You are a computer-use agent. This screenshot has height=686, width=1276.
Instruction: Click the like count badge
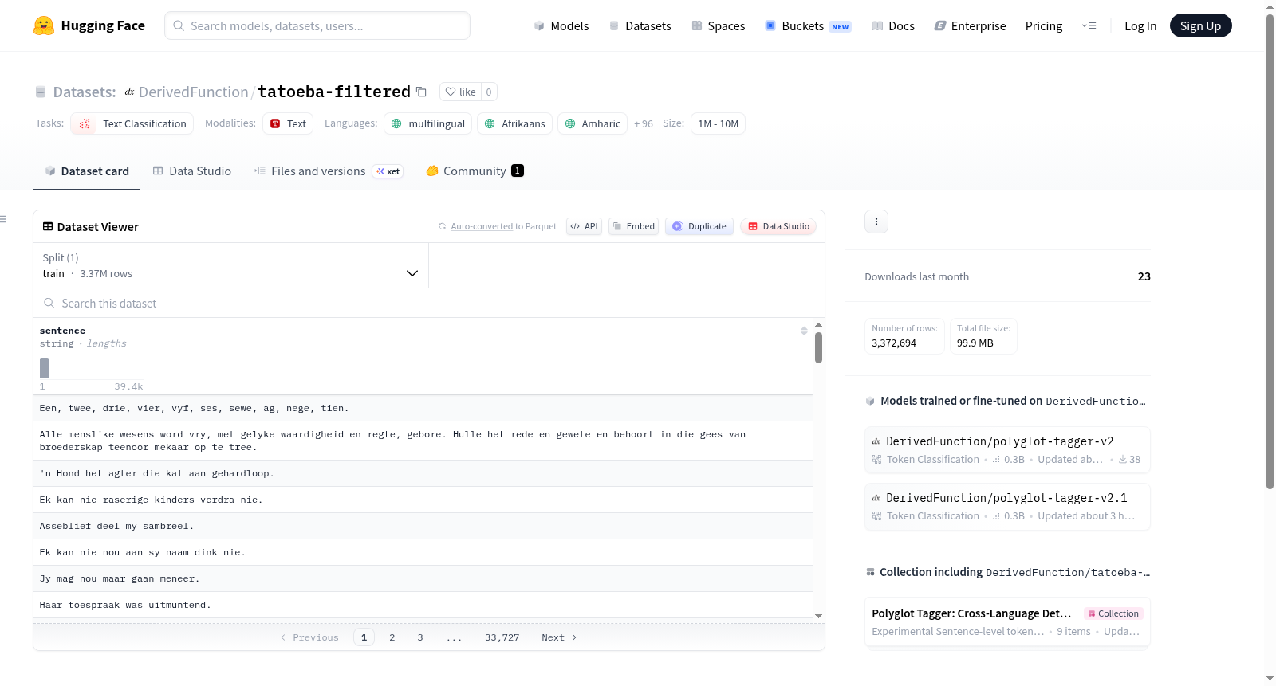coord(489,92)
